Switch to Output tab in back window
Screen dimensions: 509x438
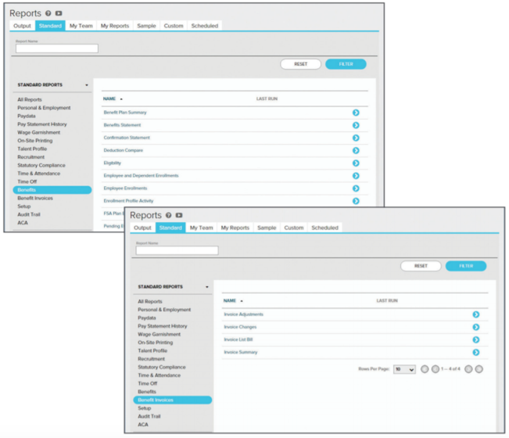pyautogui.click(x=22, y=26)
